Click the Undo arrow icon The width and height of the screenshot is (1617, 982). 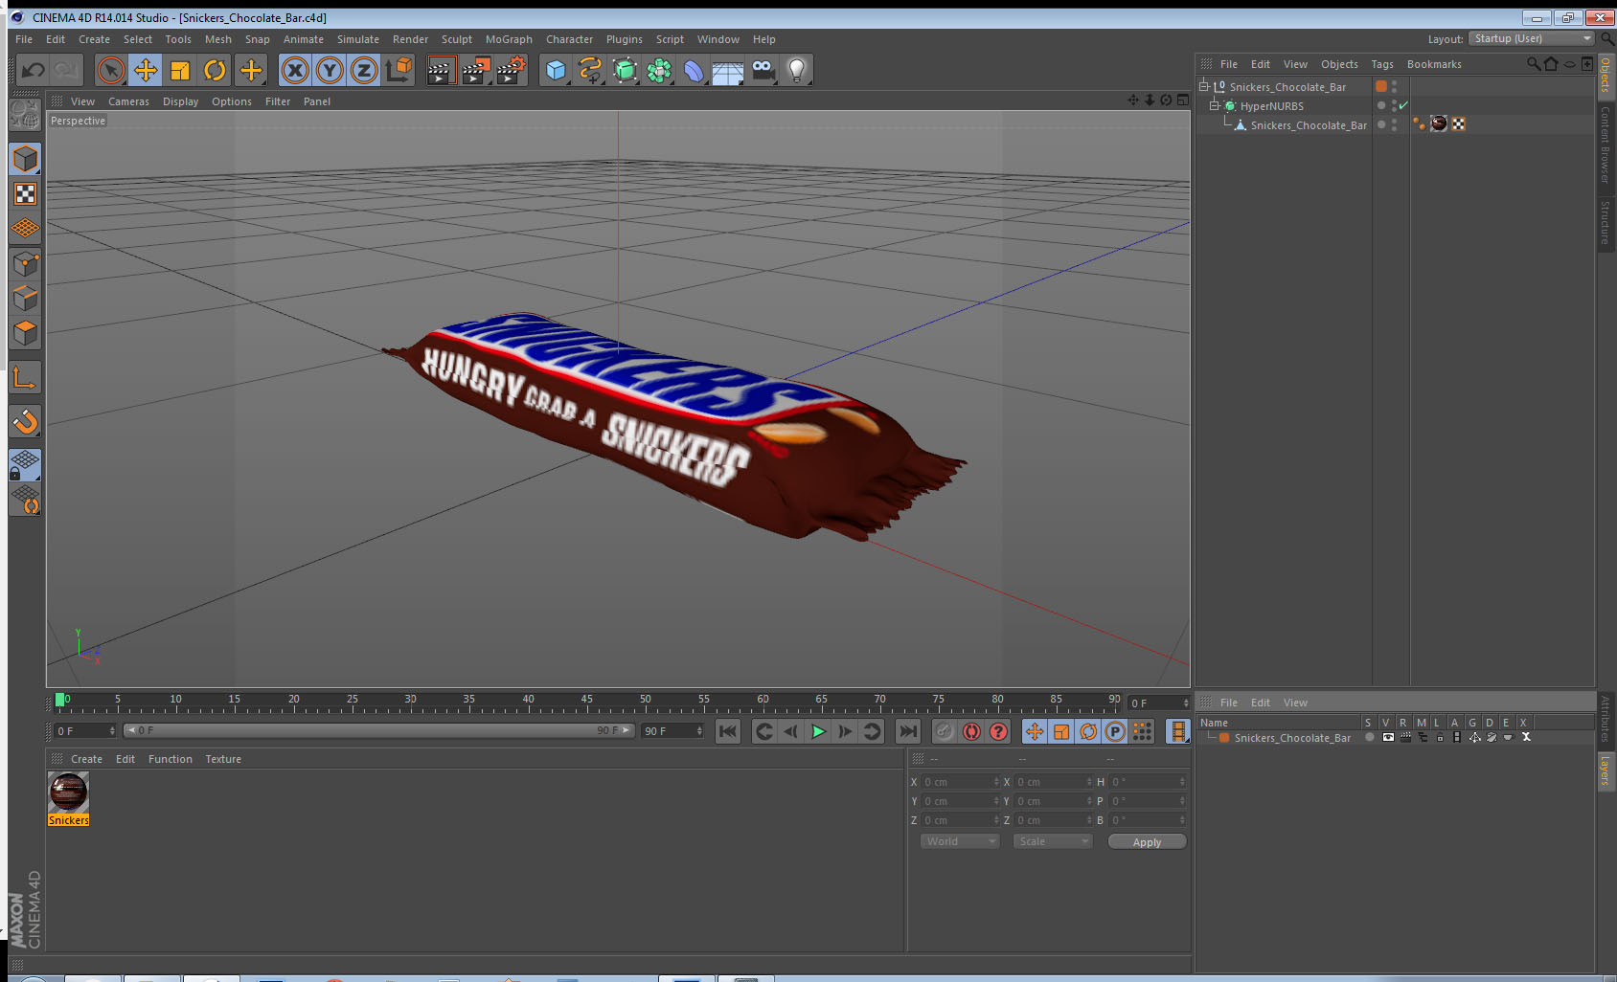pos(34,70)
